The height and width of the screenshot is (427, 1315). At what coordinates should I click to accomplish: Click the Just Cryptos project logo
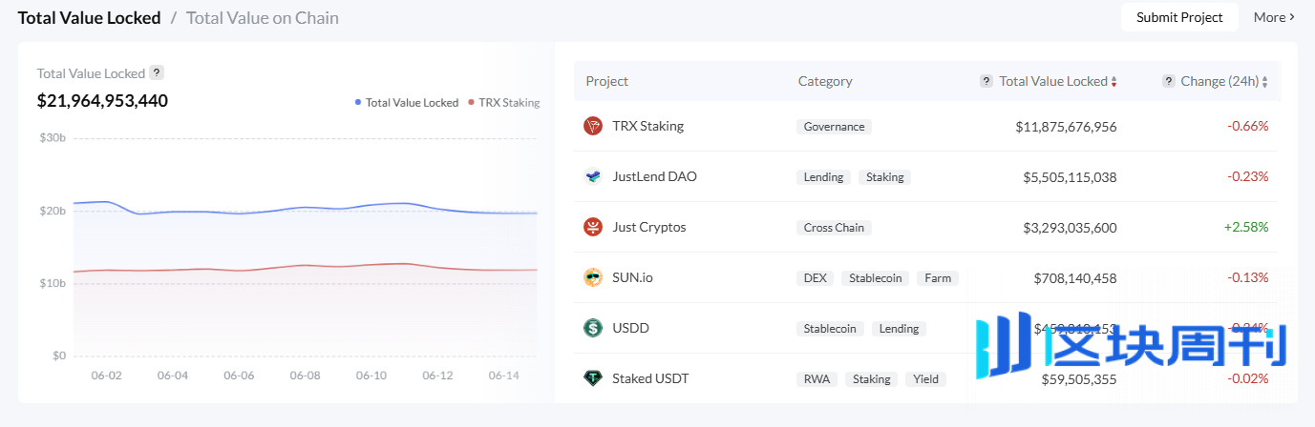[x=593, y=227]
